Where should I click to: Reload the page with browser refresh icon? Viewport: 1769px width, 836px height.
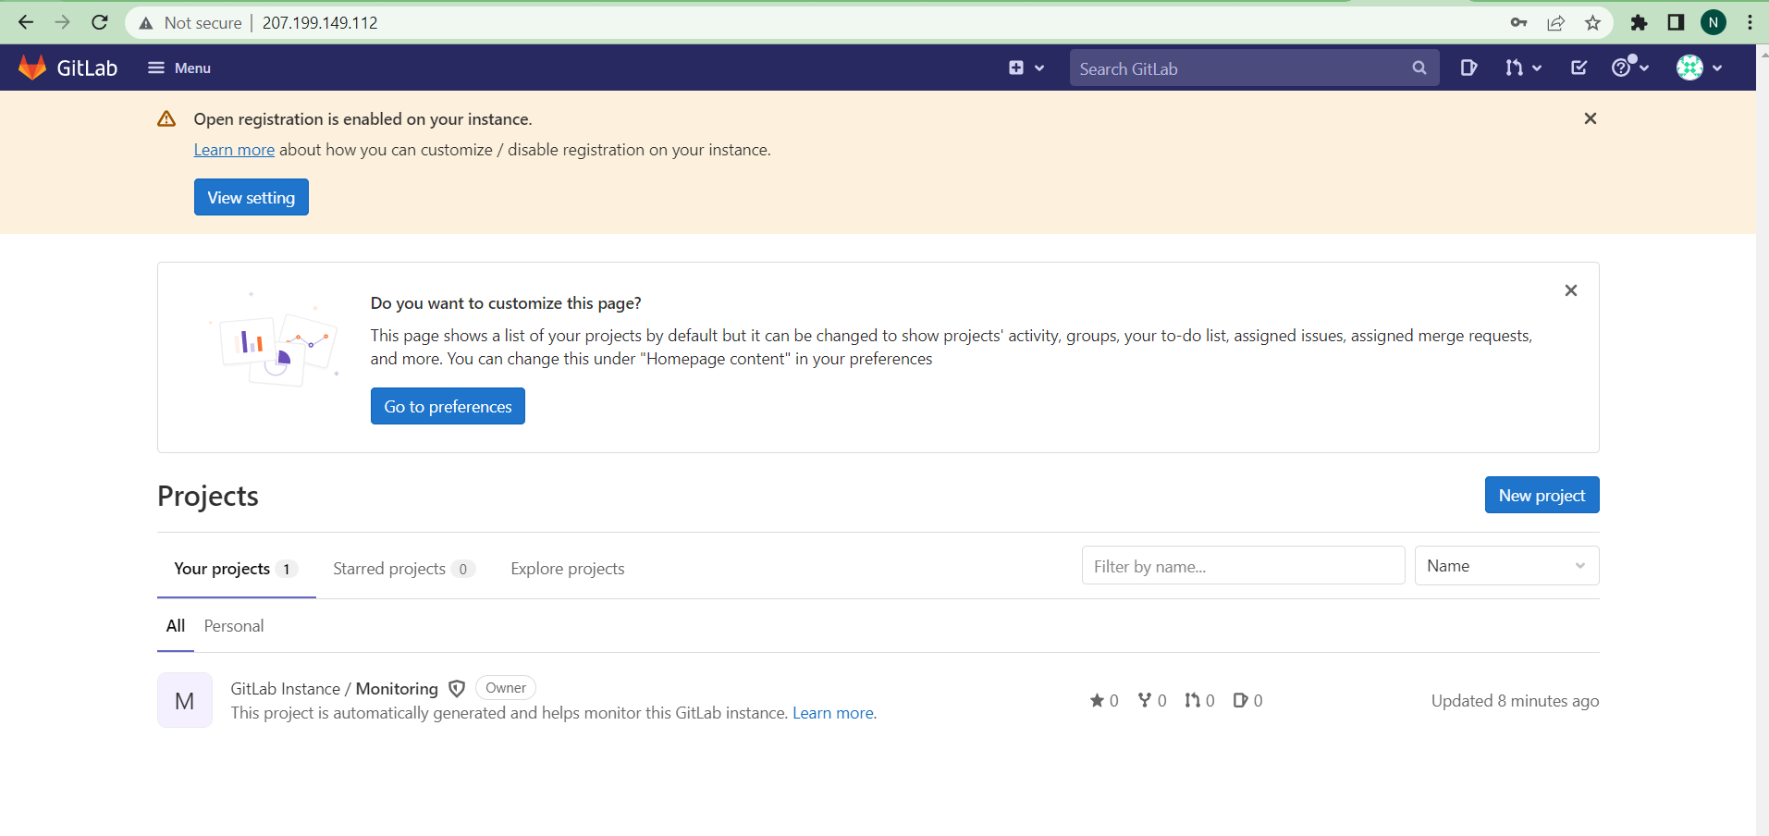(x=100, y=22)
